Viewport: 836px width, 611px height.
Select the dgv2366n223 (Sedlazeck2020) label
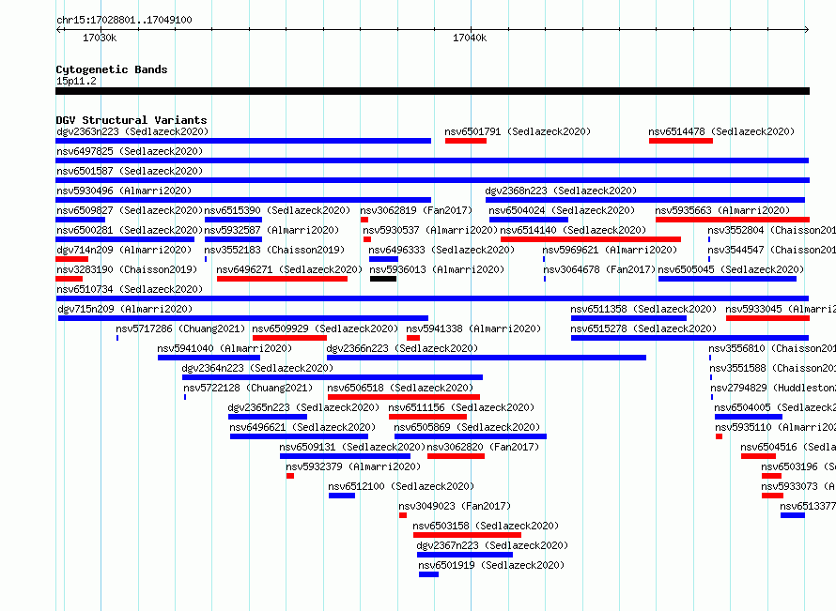(x=402, y=348)
